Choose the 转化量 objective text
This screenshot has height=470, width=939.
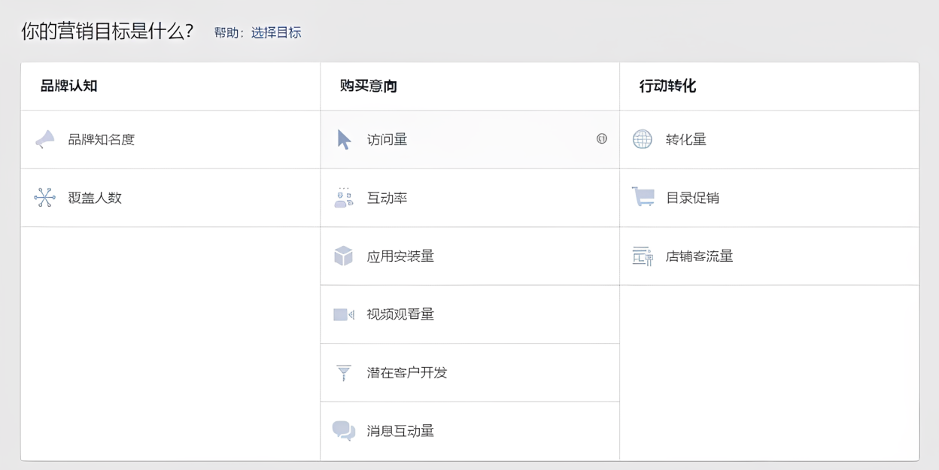click(686, 139)
